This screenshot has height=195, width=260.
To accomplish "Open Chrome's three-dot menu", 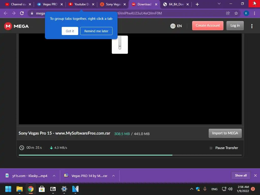I will point(254,13).
